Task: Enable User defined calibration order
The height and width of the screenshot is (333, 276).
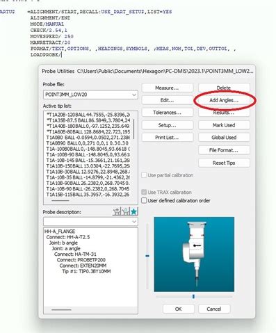Action: tap(144, 200)
